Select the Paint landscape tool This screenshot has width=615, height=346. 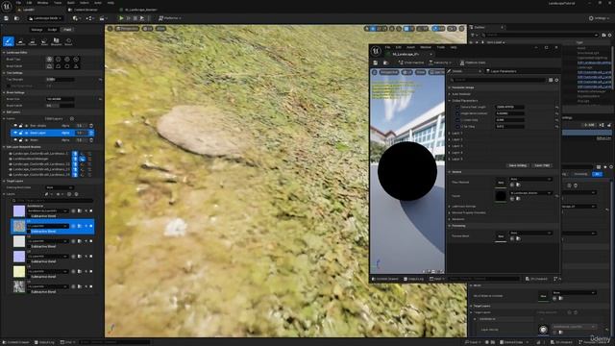tap(9, 41)
